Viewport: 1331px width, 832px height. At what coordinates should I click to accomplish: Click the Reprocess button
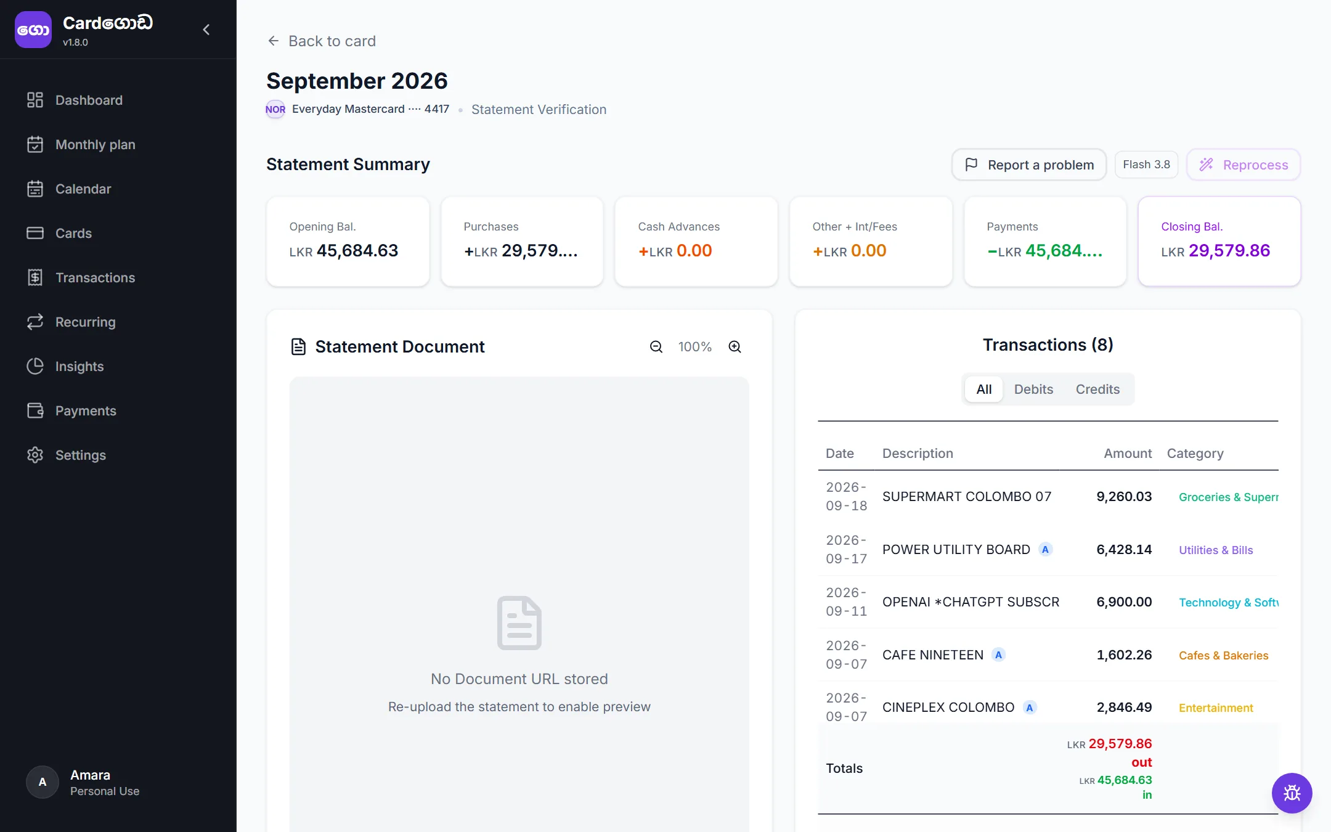point(1243,165)
